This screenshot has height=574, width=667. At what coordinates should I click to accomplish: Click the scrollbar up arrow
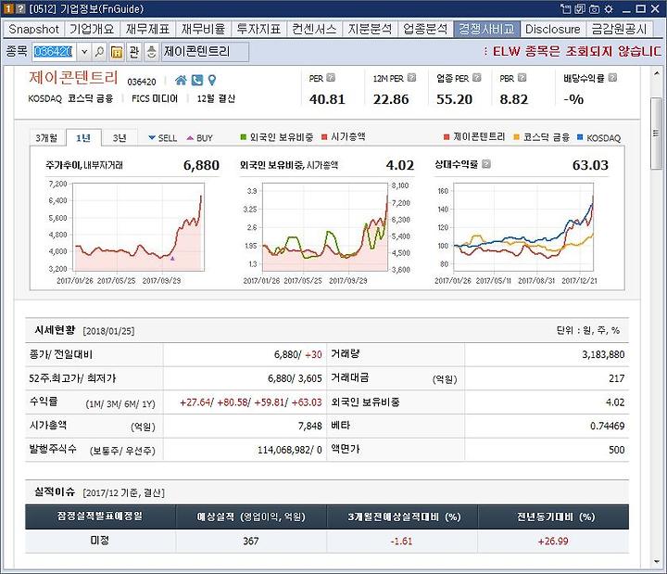[x=656, y=73]
